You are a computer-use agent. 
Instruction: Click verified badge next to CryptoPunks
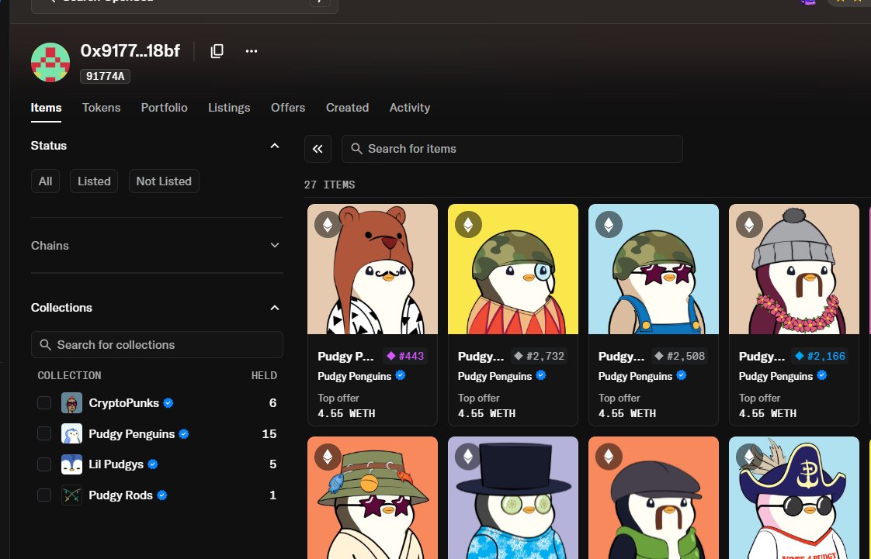(x=168, y=403)
